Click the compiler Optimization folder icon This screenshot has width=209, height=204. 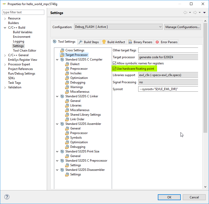[x=67, y=78]
